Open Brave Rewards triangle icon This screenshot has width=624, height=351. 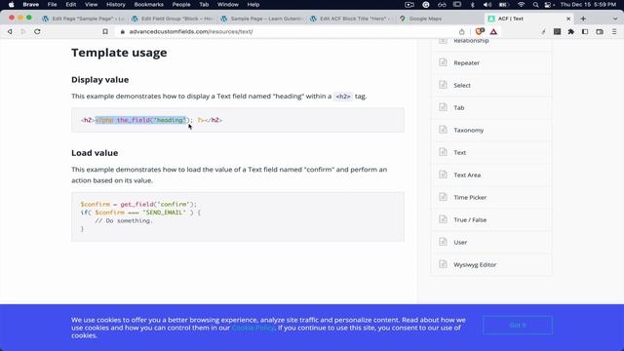click(x=493, y=31)
